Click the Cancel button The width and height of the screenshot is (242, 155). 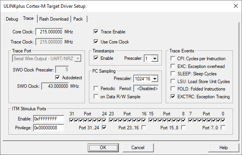pyautogui.click(x=138, y=148)
